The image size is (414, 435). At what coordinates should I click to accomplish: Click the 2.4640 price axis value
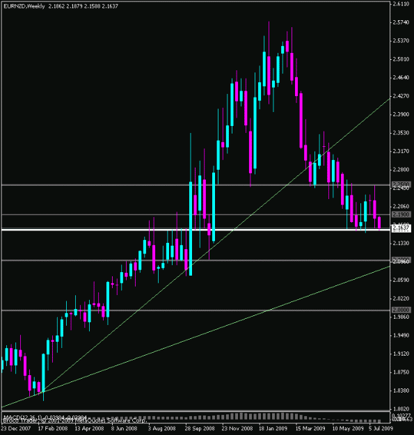(401, 77)
